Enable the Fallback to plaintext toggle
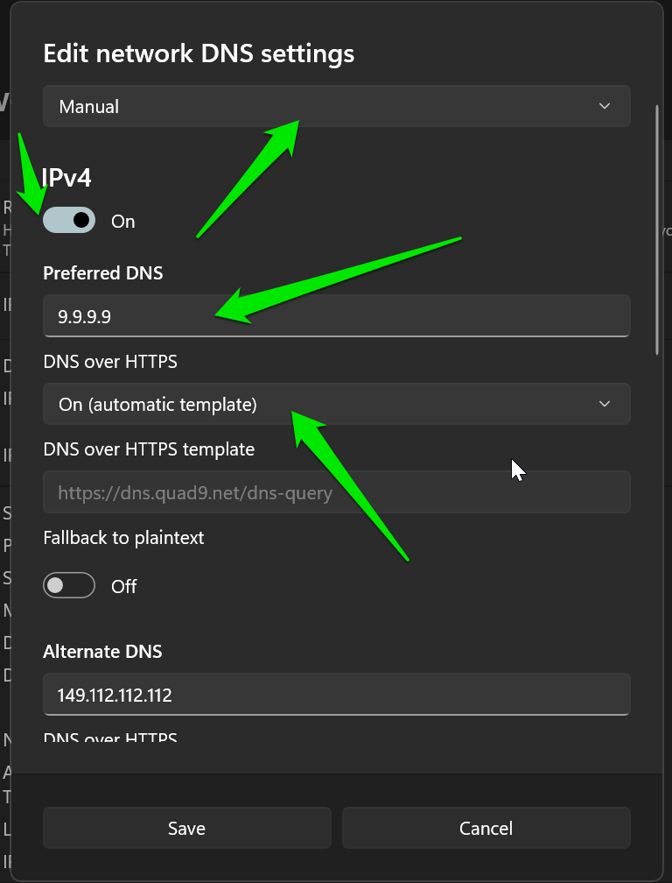 (x=69, y=586)
